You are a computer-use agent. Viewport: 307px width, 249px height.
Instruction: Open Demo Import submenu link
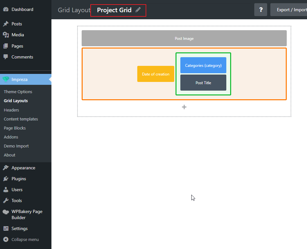coord(16,146)
